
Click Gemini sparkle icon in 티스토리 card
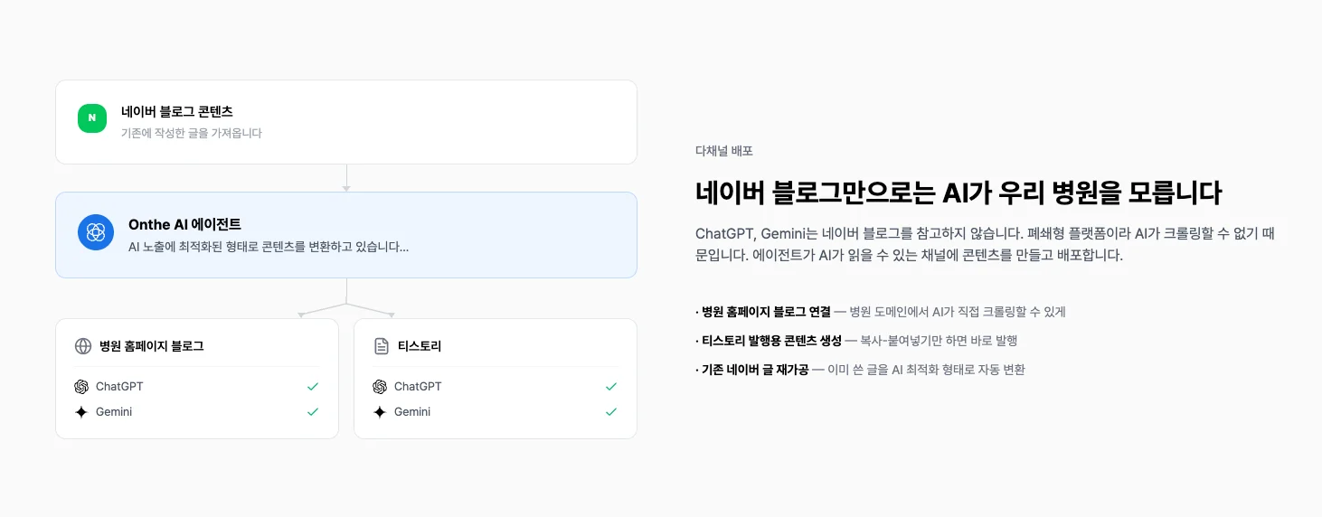(x=380, y=412)
